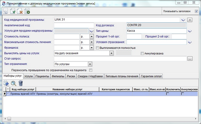201x124 pixels.
Task: Open the Скидки / Надбавки tab
Action: [90, 76]
